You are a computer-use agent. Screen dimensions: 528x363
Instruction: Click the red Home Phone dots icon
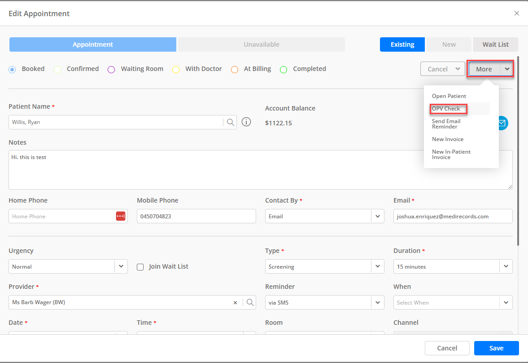[121, 216]
